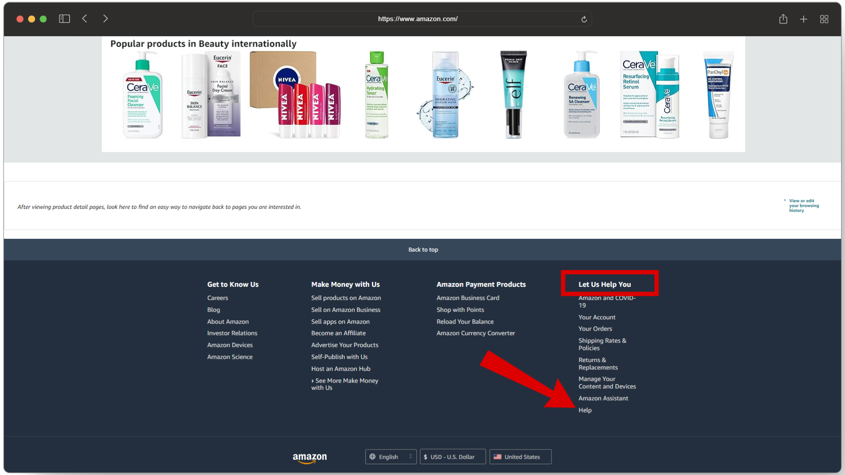The height and width of the screenshot is (475, 845).
Task: Show the tab overview grid icon
Action: pos(824,19)
